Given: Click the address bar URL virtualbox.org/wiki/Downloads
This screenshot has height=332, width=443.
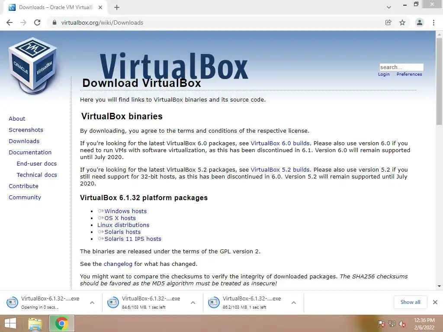Looking at the screenshot, I should point(102,22).
